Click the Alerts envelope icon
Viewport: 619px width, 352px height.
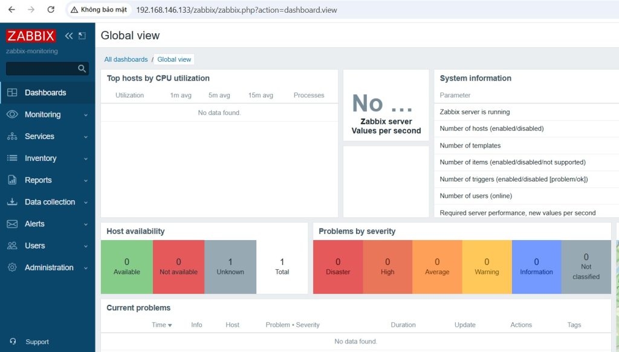[12, 224]
